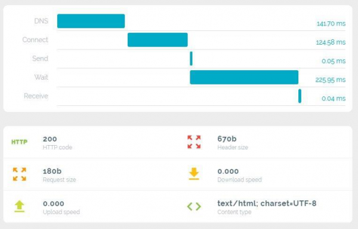
Task: Click the thin Receive timing bar
Action: point(300,96)
